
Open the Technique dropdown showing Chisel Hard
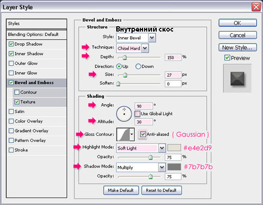point(133,48)
